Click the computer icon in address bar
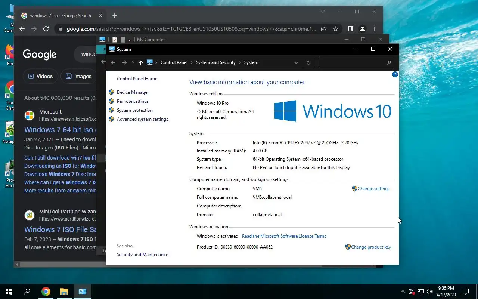478x299 pixels. coord(150,62)
